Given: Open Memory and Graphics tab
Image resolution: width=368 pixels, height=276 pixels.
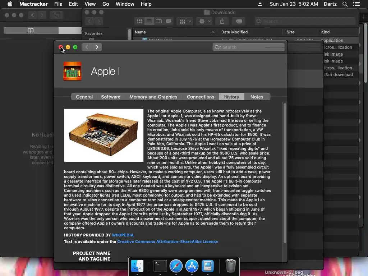Looking at the screenshot, I should 153,97.
